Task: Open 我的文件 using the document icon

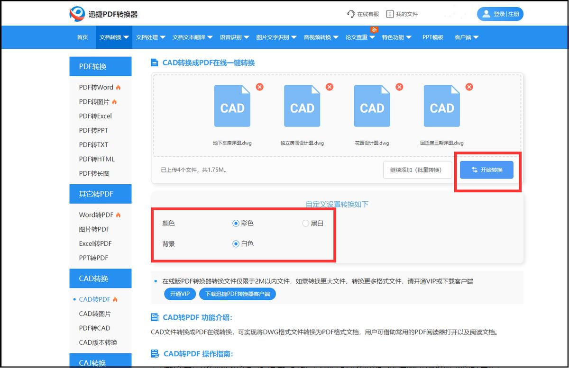Action: (390, 14)
